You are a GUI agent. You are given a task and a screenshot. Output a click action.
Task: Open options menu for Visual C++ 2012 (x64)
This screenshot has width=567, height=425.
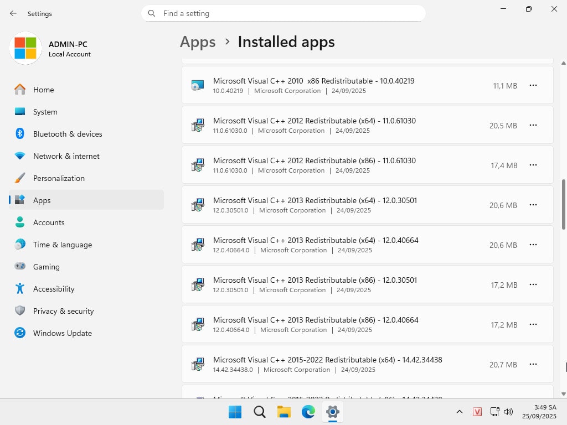point(533,125)
